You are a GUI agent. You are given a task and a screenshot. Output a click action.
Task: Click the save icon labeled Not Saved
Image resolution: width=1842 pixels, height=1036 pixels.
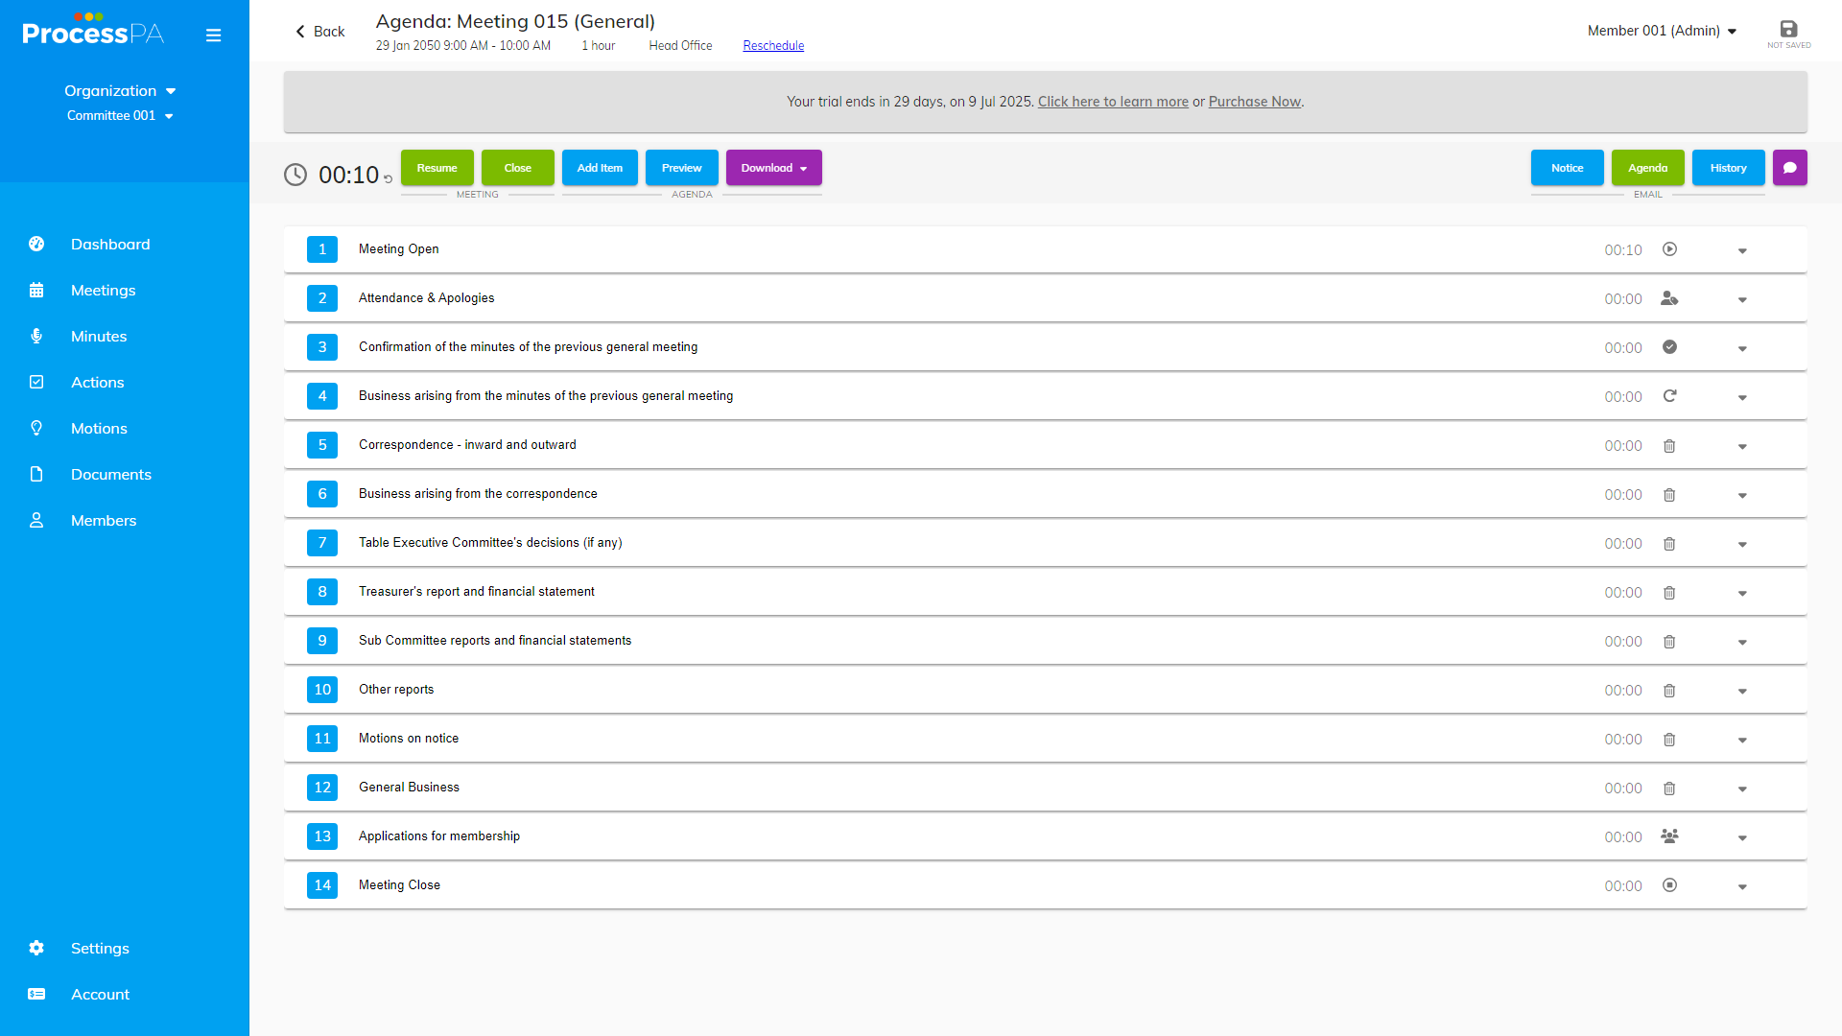click(x=1788, y=30)
